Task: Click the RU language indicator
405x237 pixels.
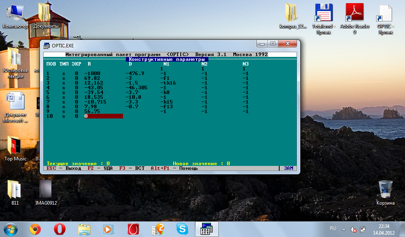Action: click(333, 228)
